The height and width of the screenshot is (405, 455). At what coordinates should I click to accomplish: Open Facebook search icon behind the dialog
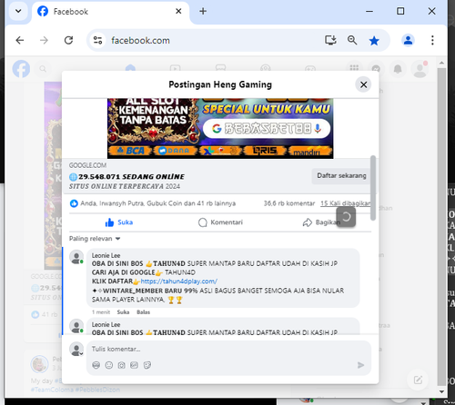(43, 69)
